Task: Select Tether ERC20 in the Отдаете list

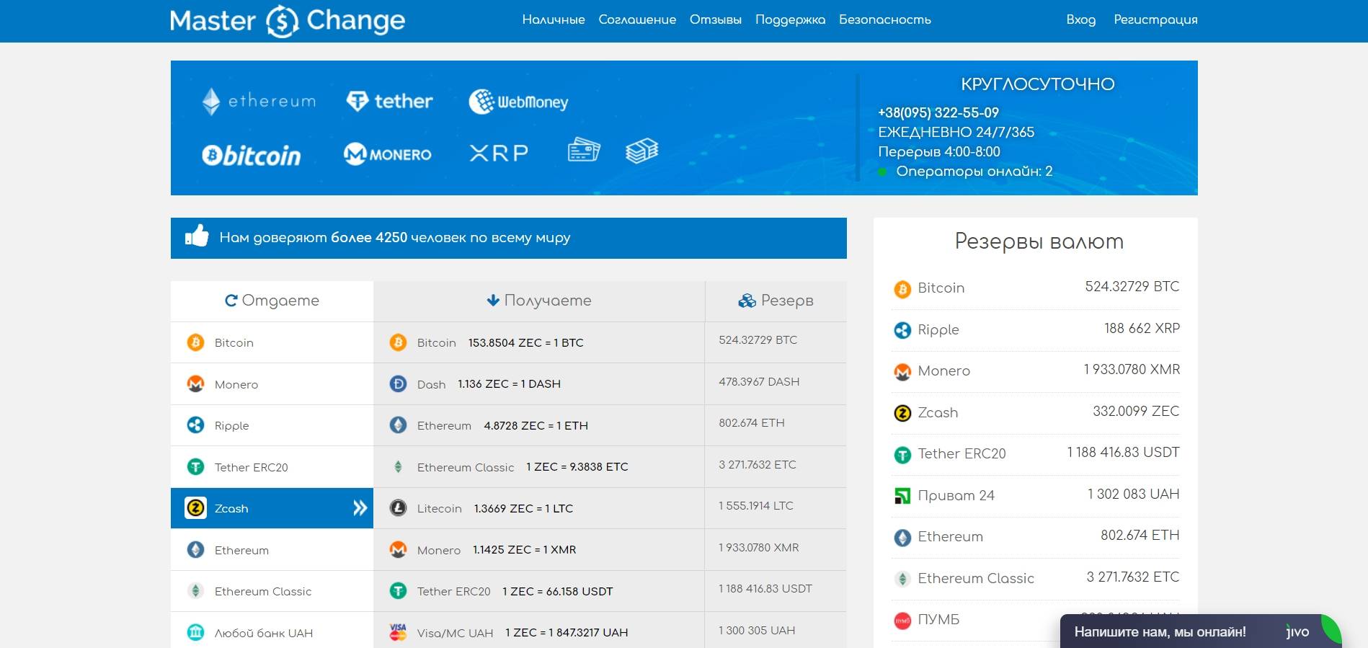Action: [x=272, y=467]
